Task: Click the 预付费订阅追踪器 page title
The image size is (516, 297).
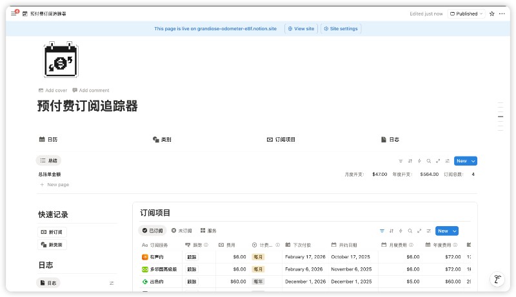Action: 87,106
